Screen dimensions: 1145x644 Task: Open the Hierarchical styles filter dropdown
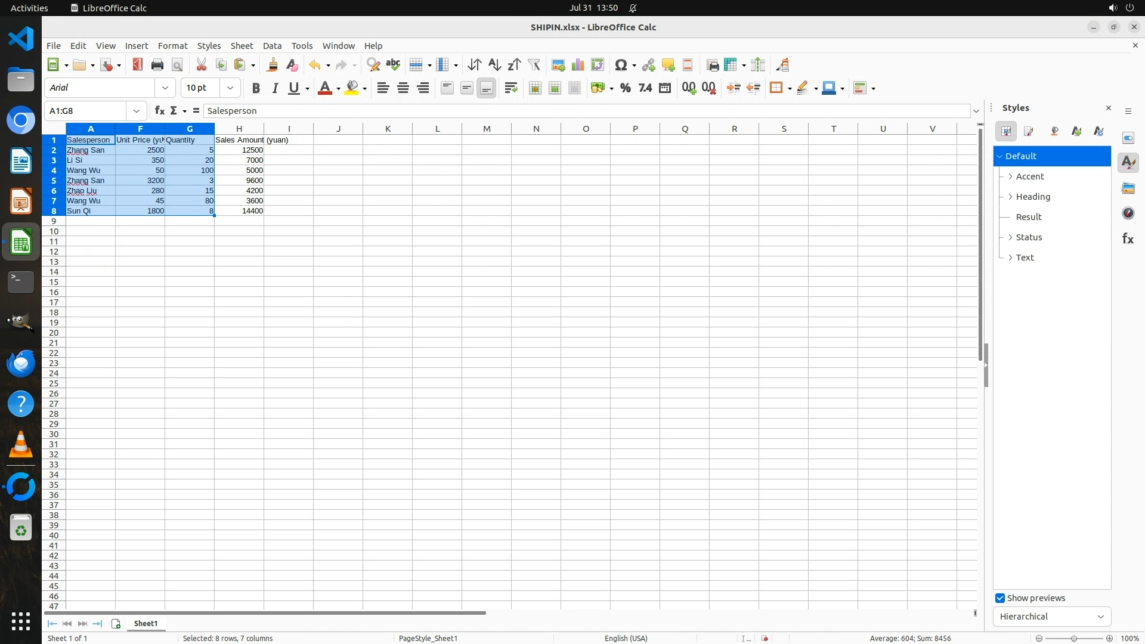tap(1051, 617)
